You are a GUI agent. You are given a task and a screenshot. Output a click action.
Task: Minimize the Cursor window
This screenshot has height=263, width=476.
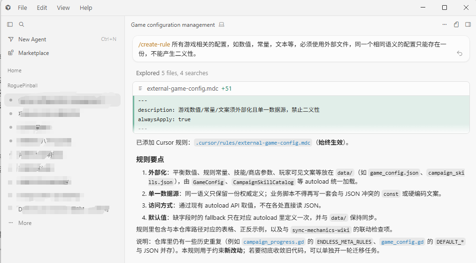423,8
